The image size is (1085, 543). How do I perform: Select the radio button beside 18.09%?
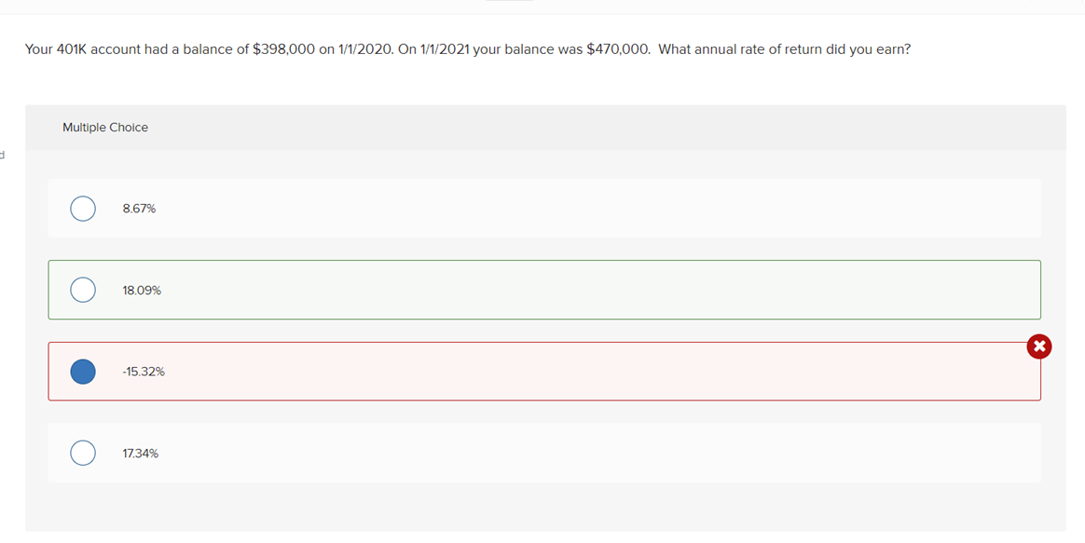[x=82, y=290]
